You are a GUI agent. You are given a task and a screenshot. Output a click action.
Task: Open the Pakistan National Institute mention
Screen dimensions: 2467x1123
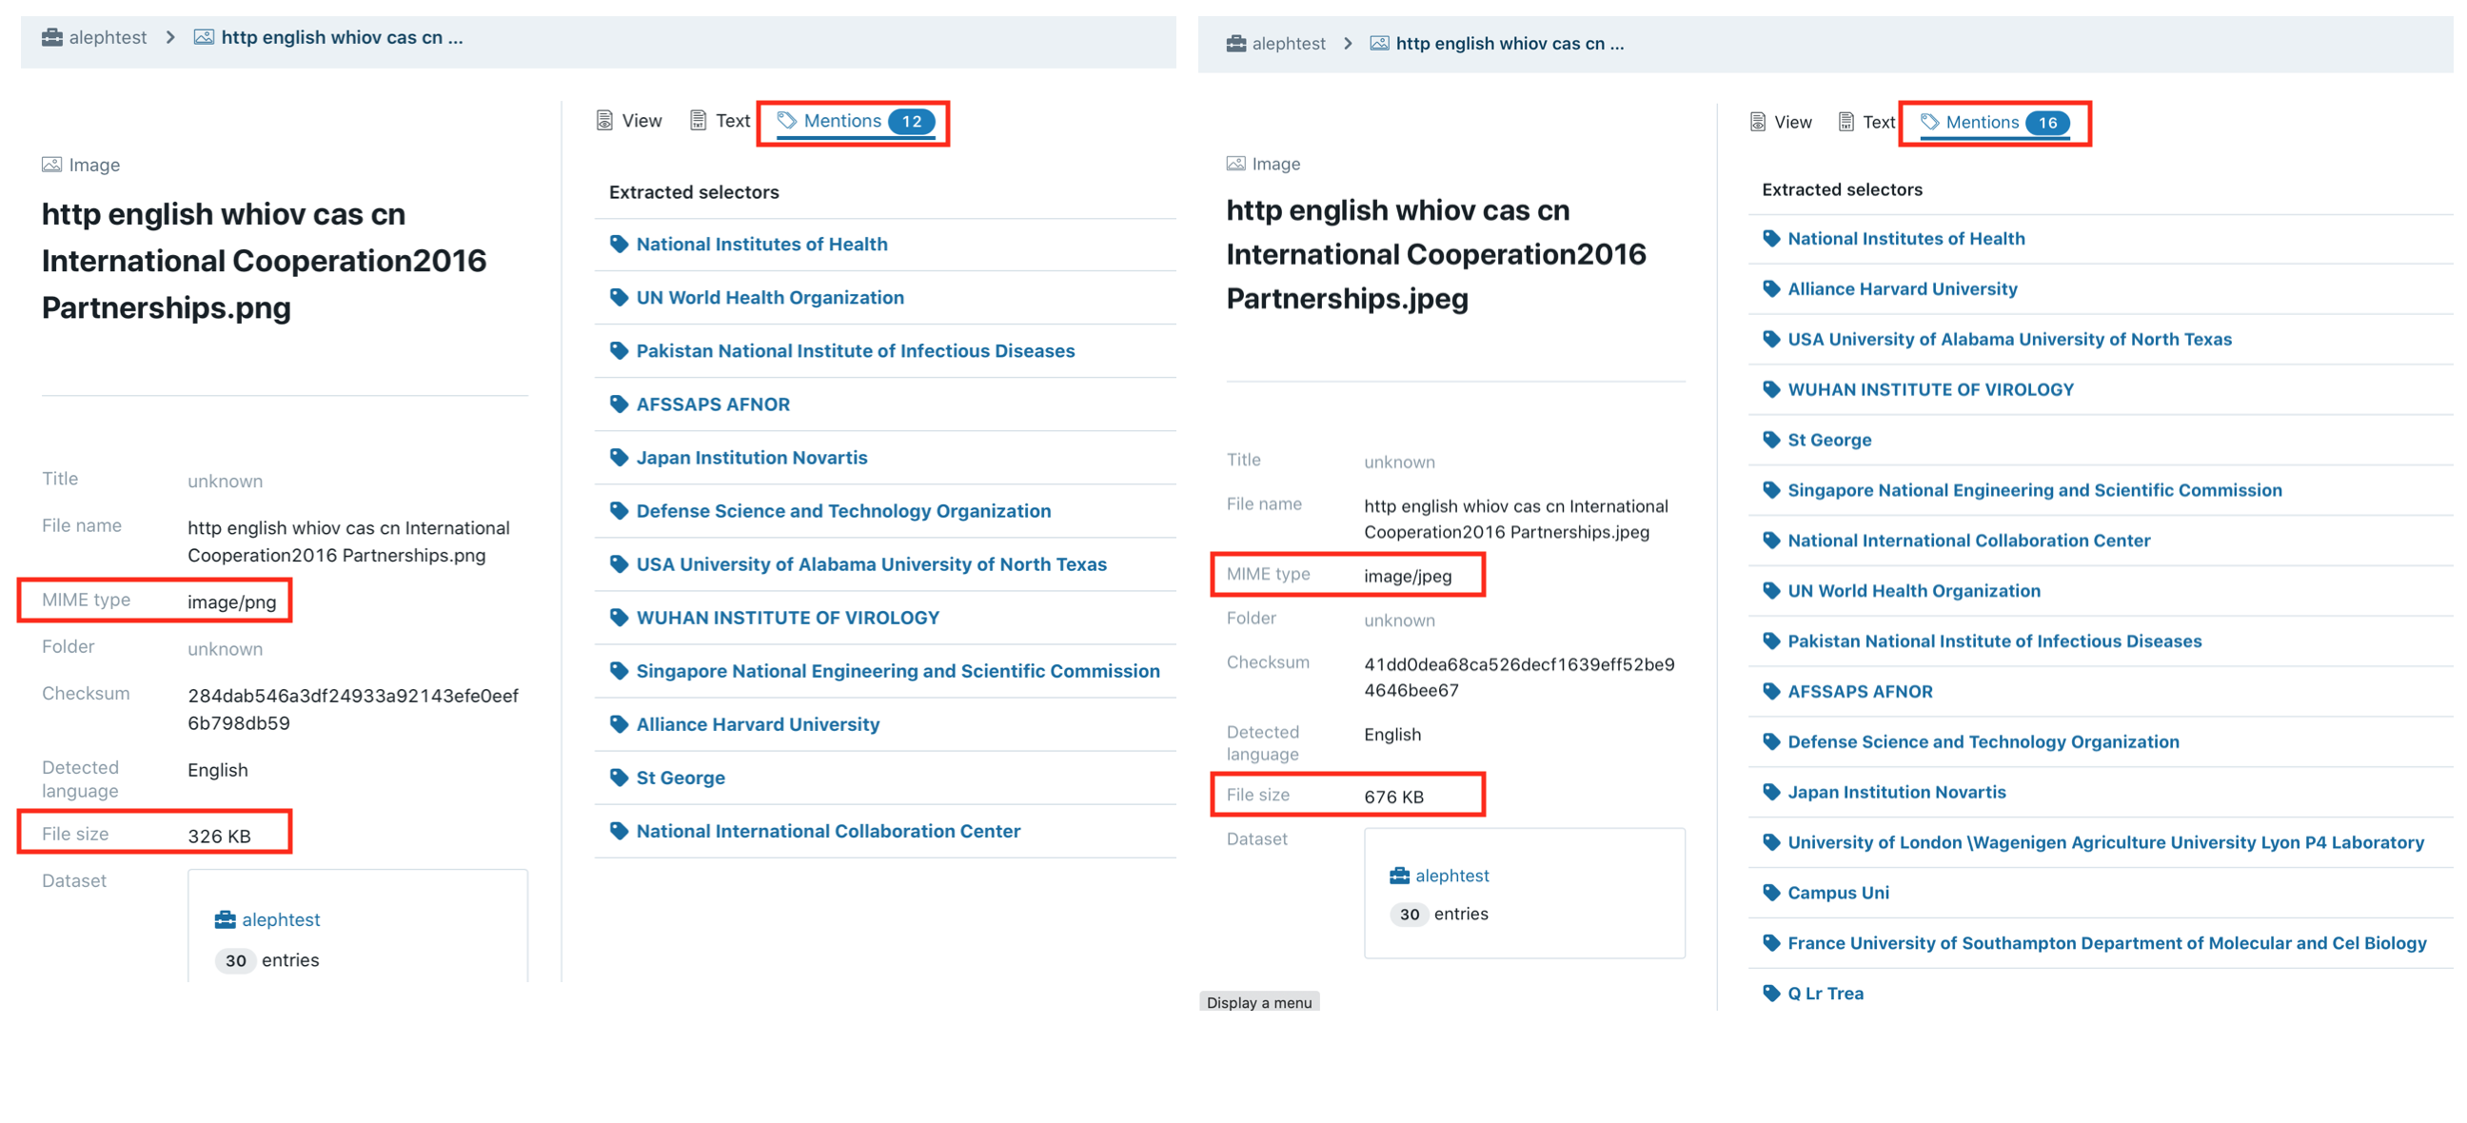(856, 350)
